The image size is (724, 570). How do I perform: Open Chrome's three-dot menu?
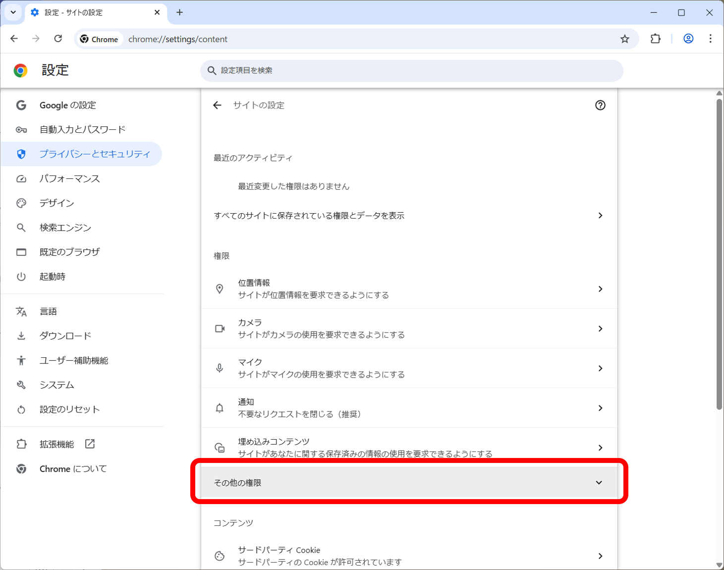(x=710, y=39)
